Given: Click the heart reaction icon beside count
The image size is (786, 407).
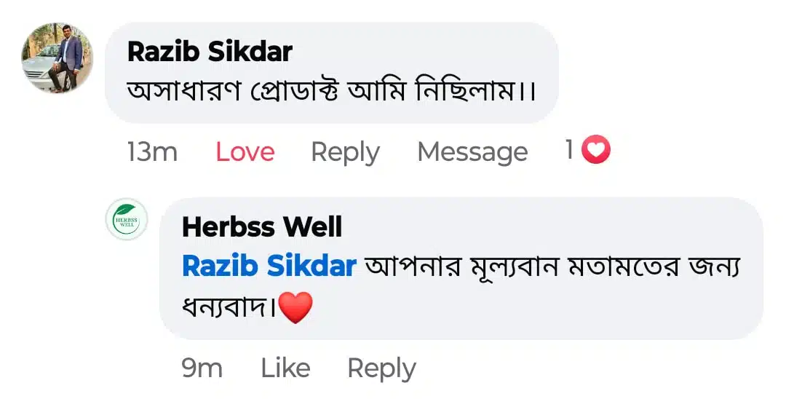Looking at the screenshot, I should tap(595, 149).
